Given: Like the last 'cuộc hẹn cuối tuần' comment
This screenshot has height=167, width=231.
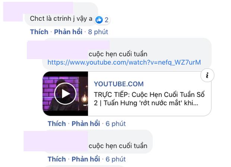Looking at the screenshot, I should (x=57, y=159).
